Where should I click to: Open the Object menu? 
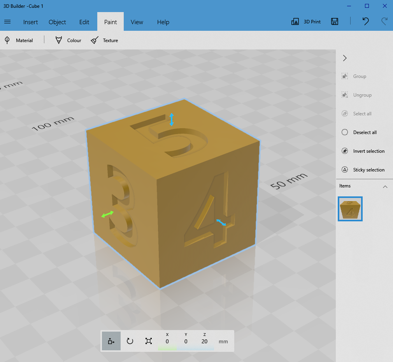[x=57, y=22]
